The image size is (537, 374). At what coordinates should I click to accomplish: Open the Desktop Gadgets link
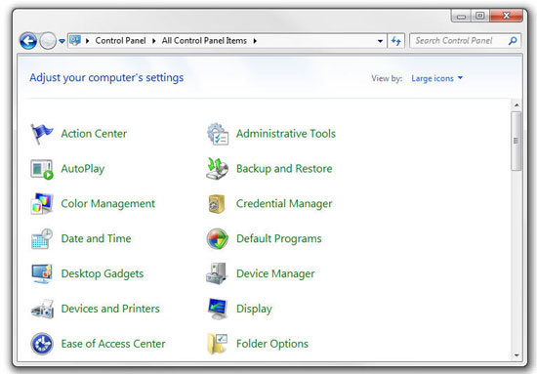pos(103,274)
